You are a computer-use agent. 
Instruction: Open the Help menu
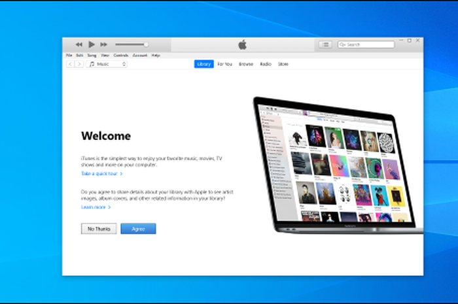click(x=156, y=55)
